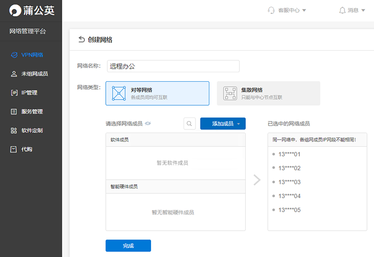Image resolution: width=374 pixels, height=257 pixels.
Task: Focus the 网络名称 input field
Action: pyautogui.click(x=173, y=66)
